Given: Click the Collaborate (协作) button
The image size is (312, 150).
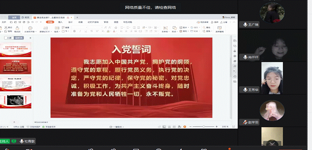Looking at the screenshot, I should coord(215,22).
